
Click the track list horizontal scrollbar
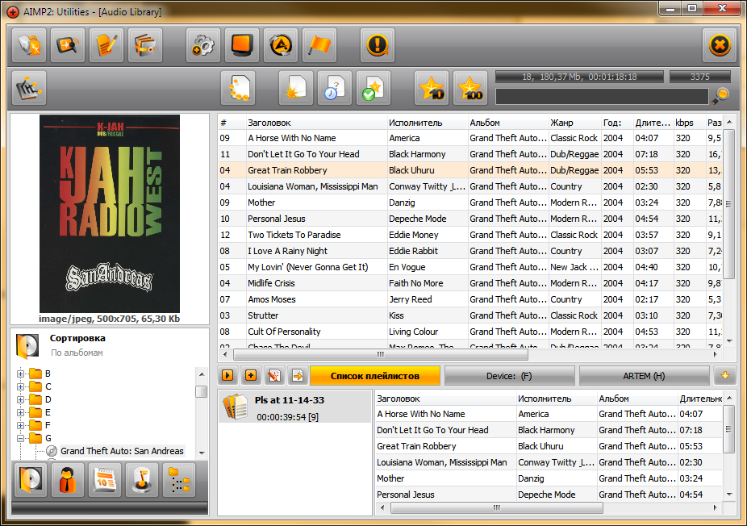(381, 354)
